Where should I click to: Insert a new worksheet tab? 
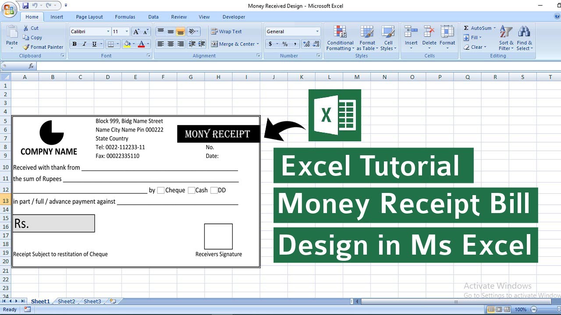tap(113, 301)
